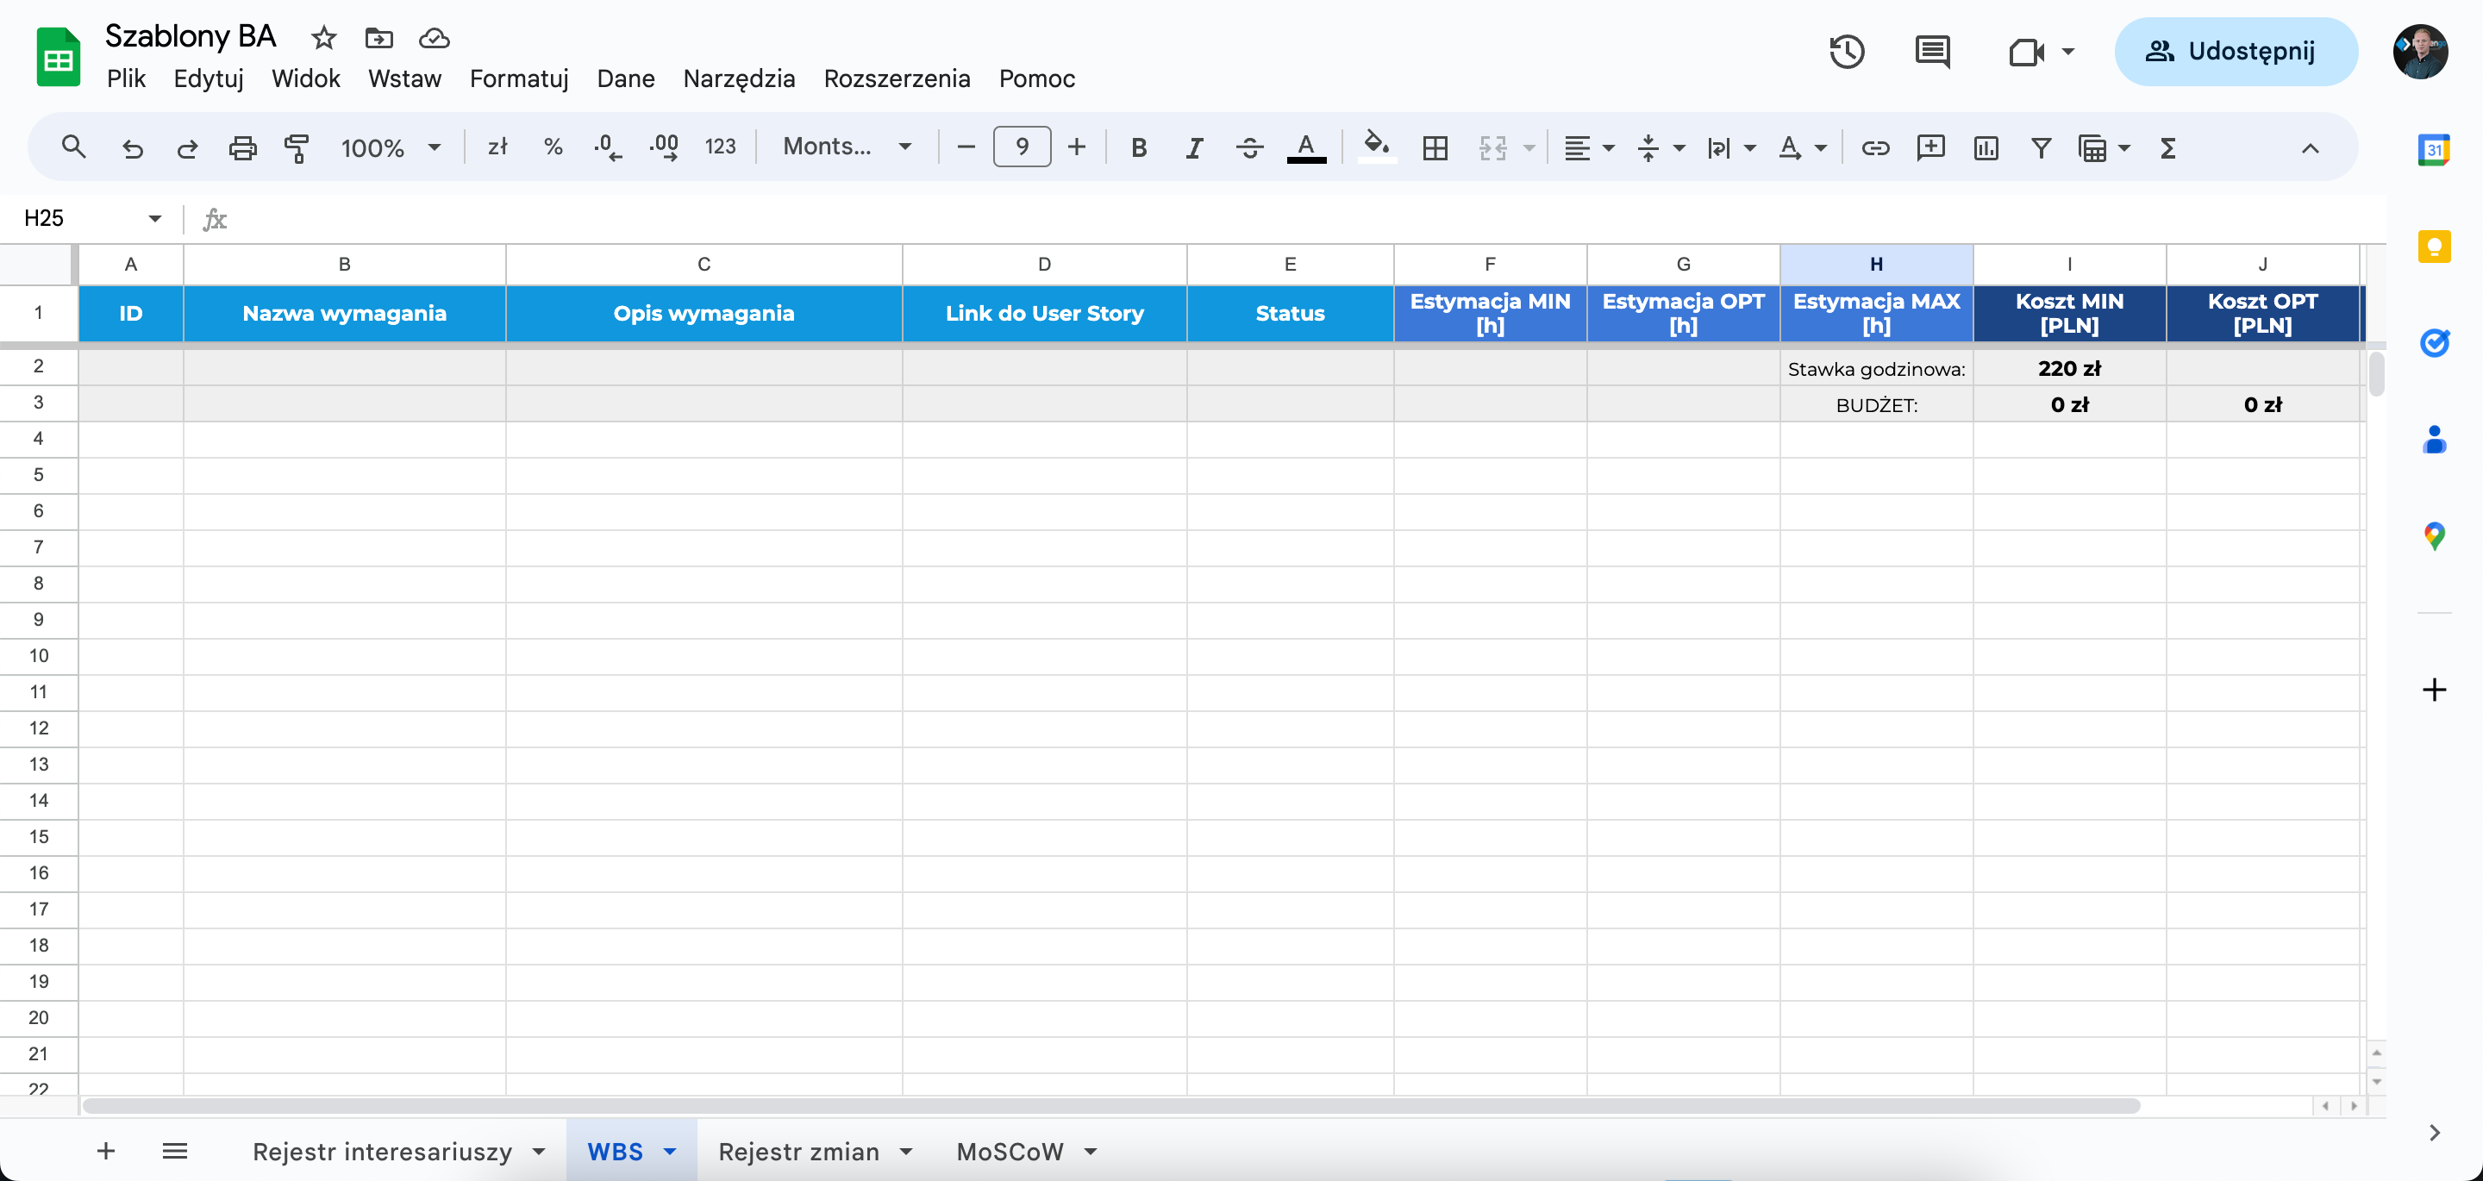This screenshot has width=2483, height=1181.
Task: Click the insert chart icon
Action: (x=1986, y=147)
